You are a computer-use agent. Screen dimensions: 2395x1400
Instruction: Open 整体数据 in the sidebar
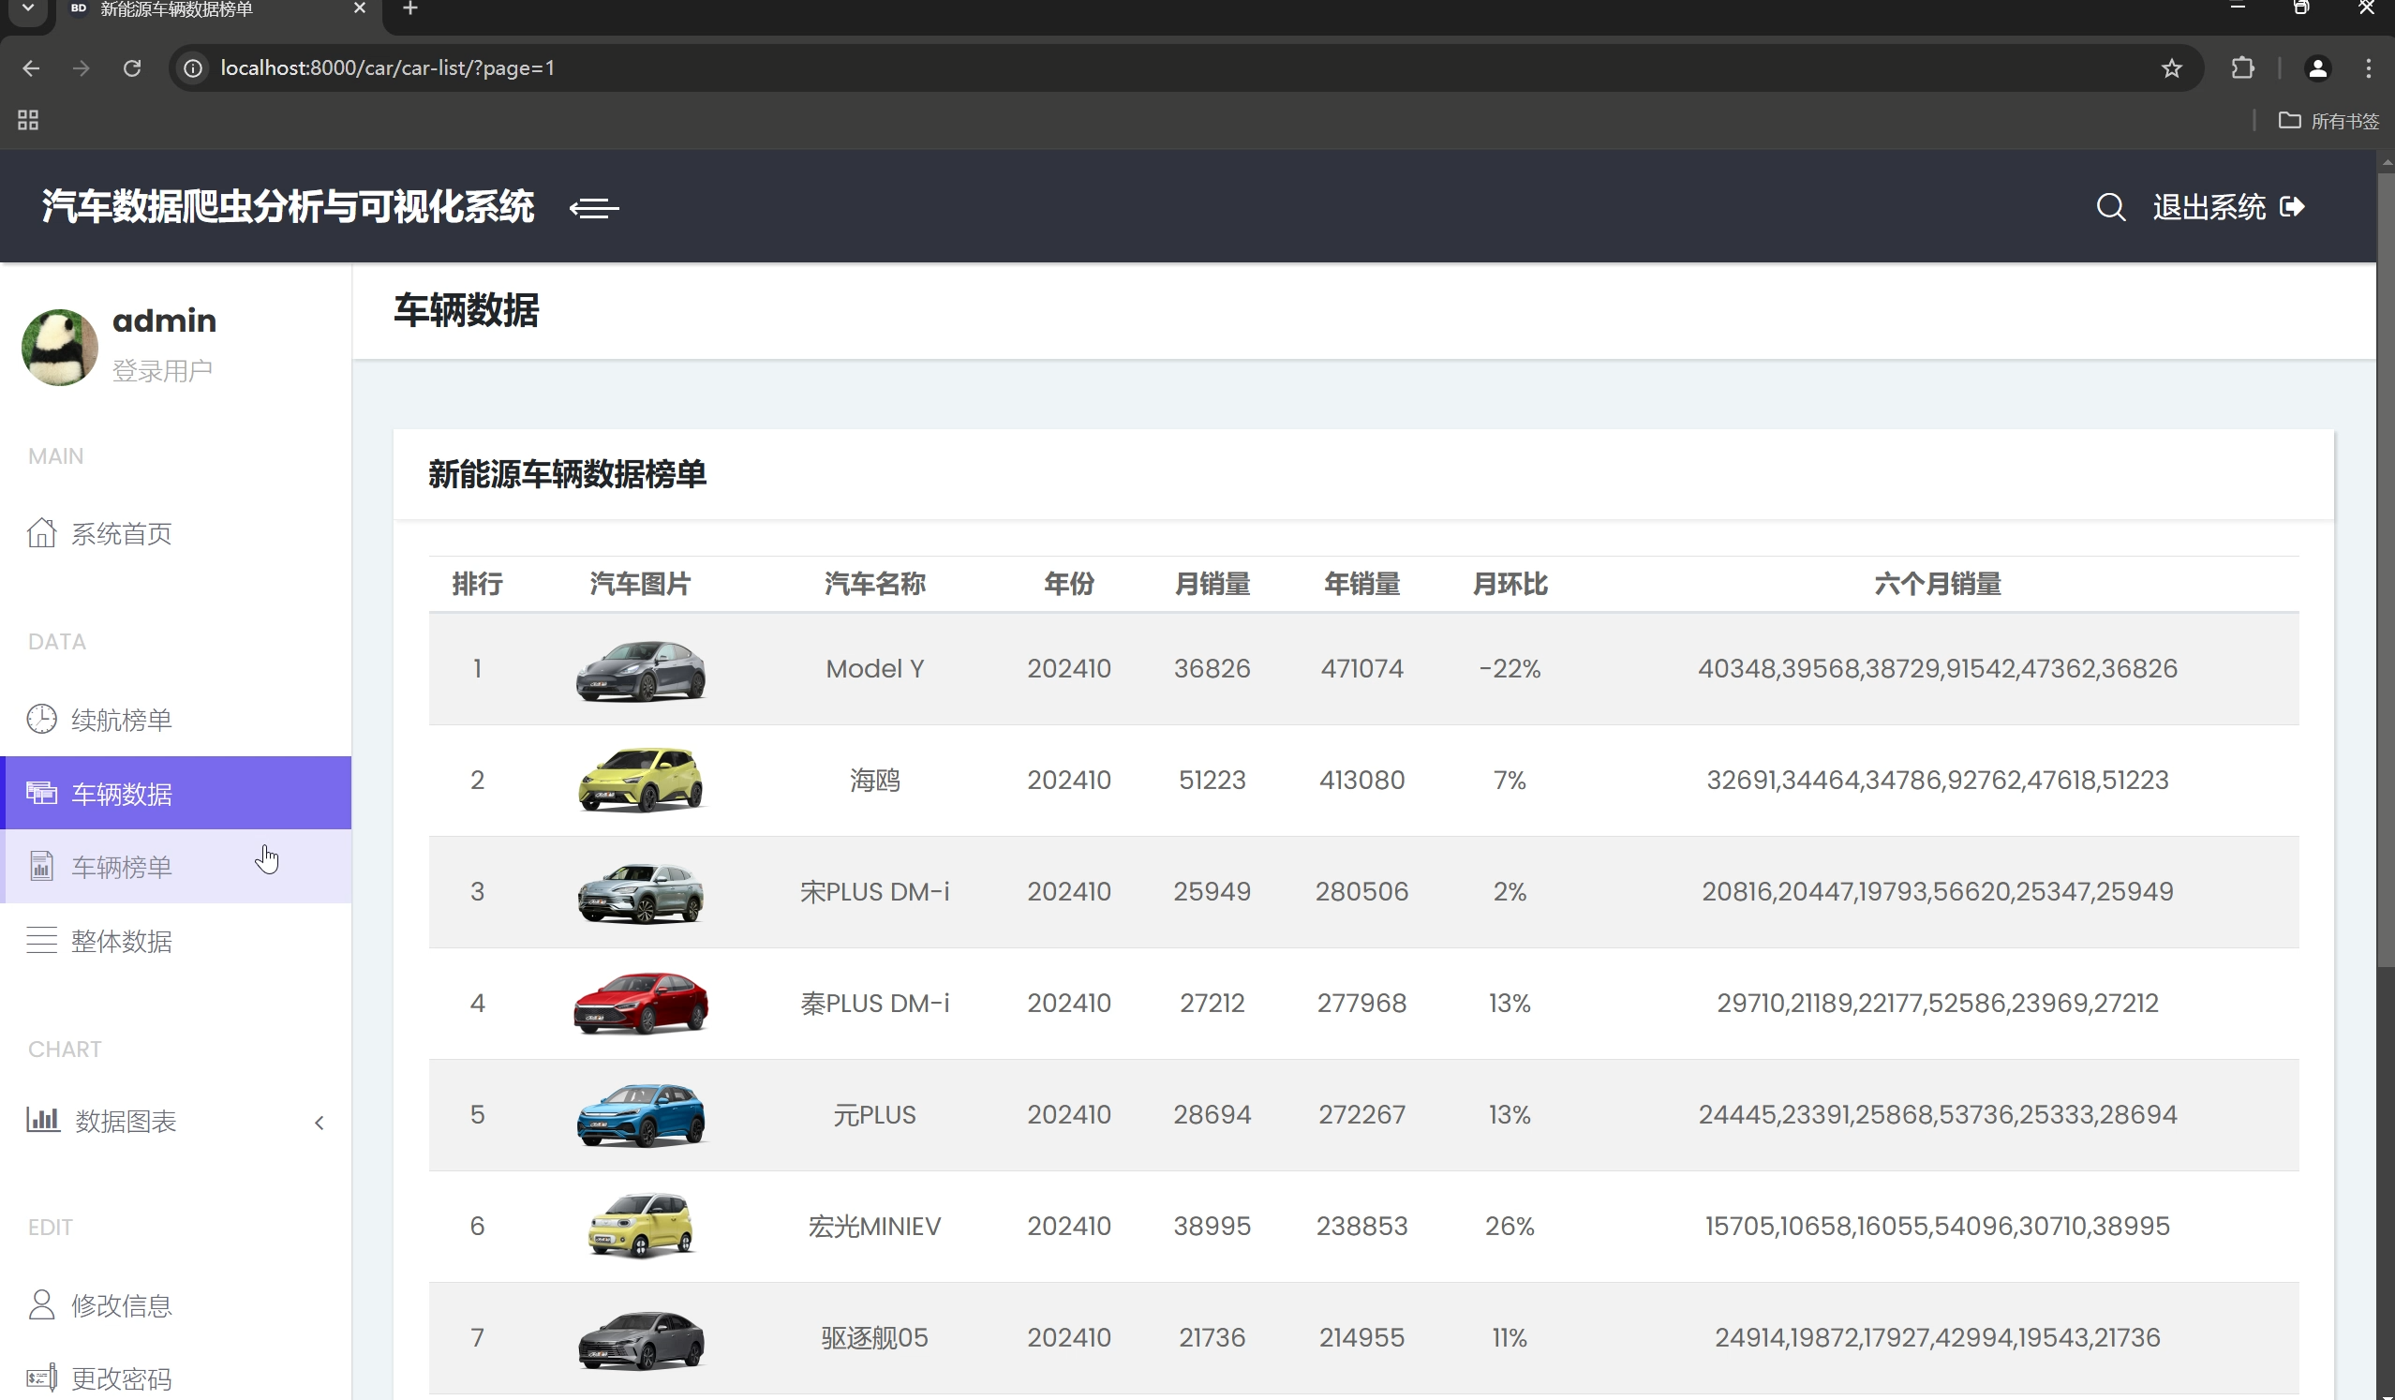(122, 941)
